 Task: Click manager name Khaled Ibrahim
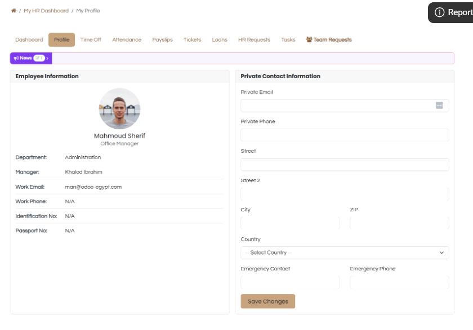83,172
